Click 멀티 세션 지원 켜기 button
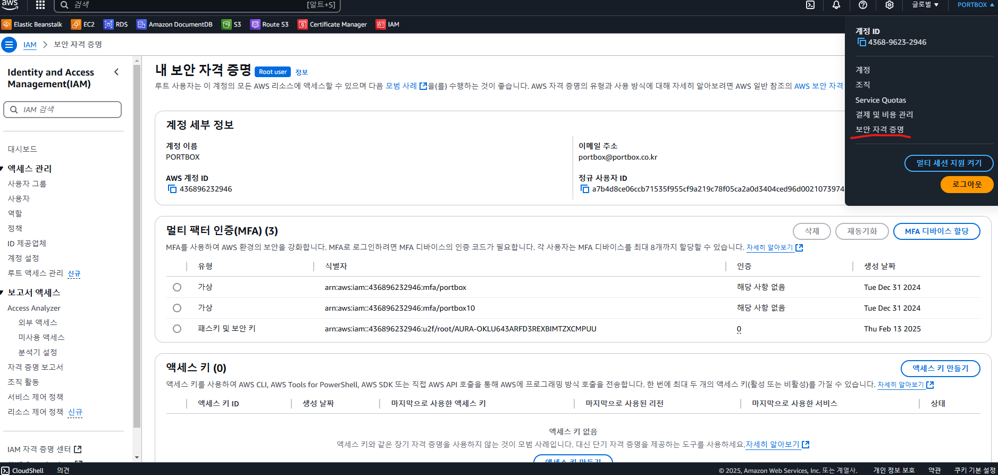 [949, 163]
